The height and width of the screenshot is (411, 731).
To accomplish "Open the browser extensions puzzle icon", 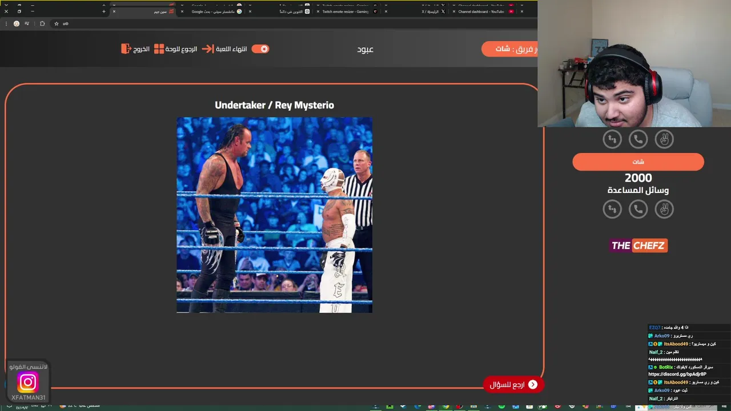I will pos(42,23).
